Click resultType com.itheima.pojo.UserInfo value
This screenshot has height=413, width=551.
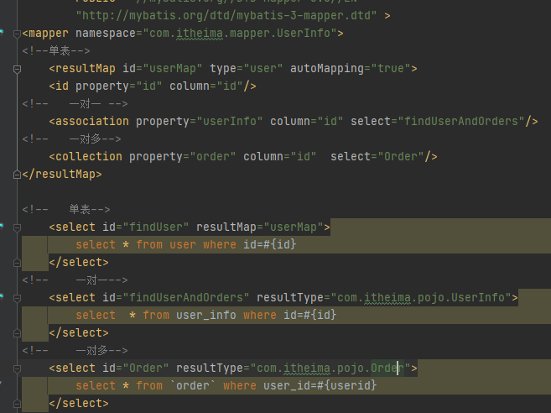[x=421, y=297]
